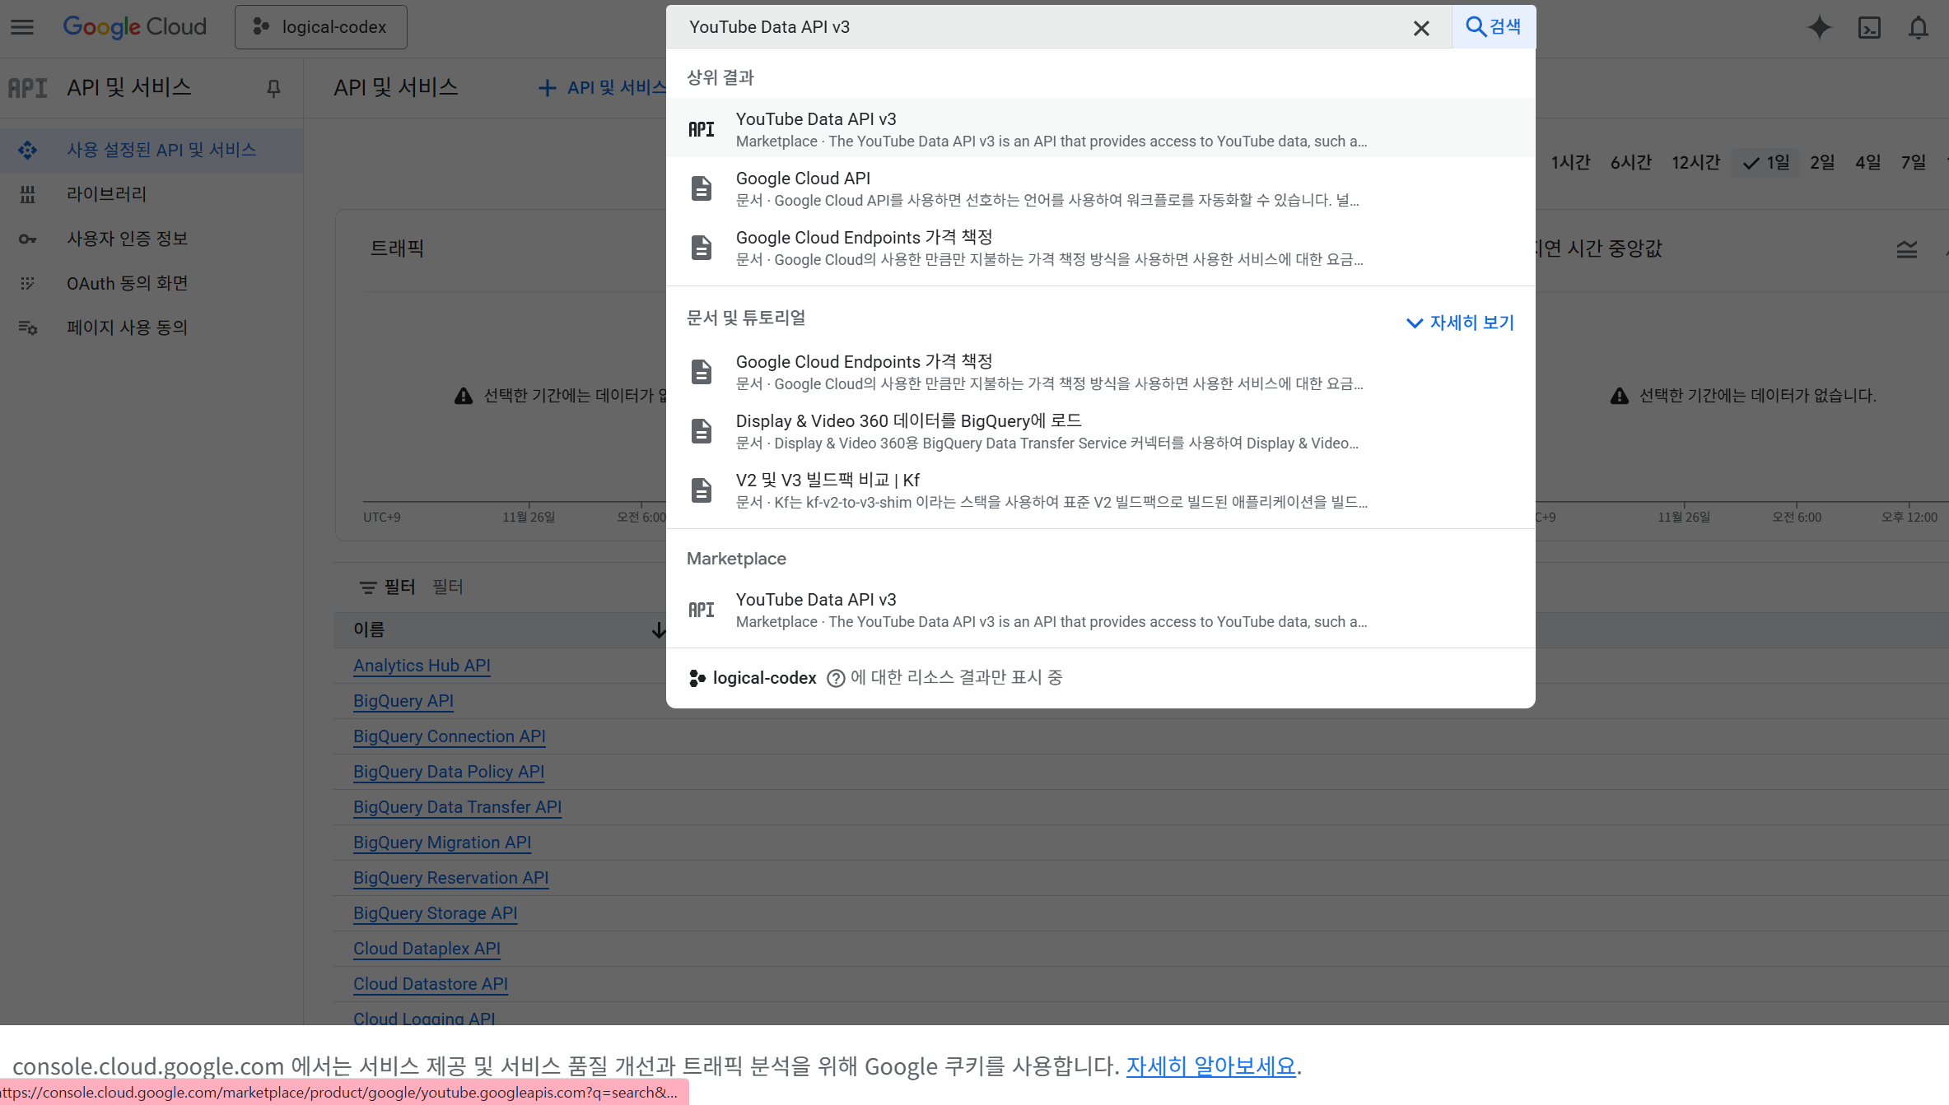The image size is (1949, 1105).
Task: Open logical-codex project selector
Action: pyautogui.click(x=320, y=27)
